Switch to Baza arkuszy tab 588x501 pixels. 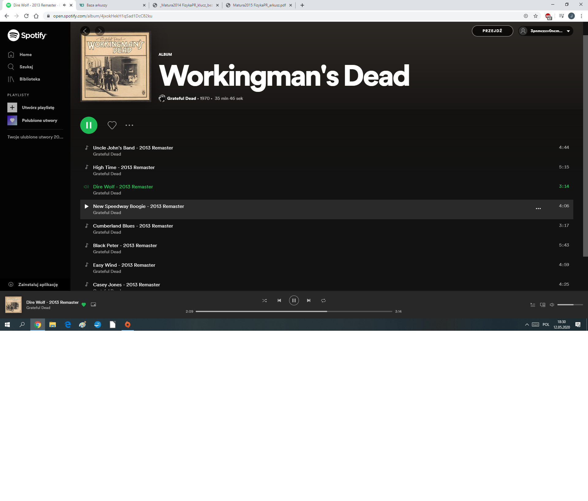(x=112, y=5)
